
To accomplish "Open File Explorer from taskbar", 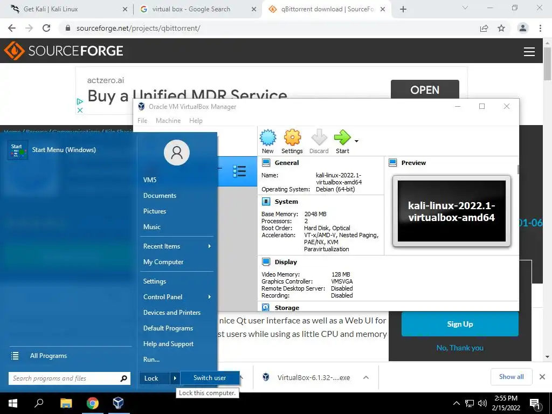I will pos(66,403).
